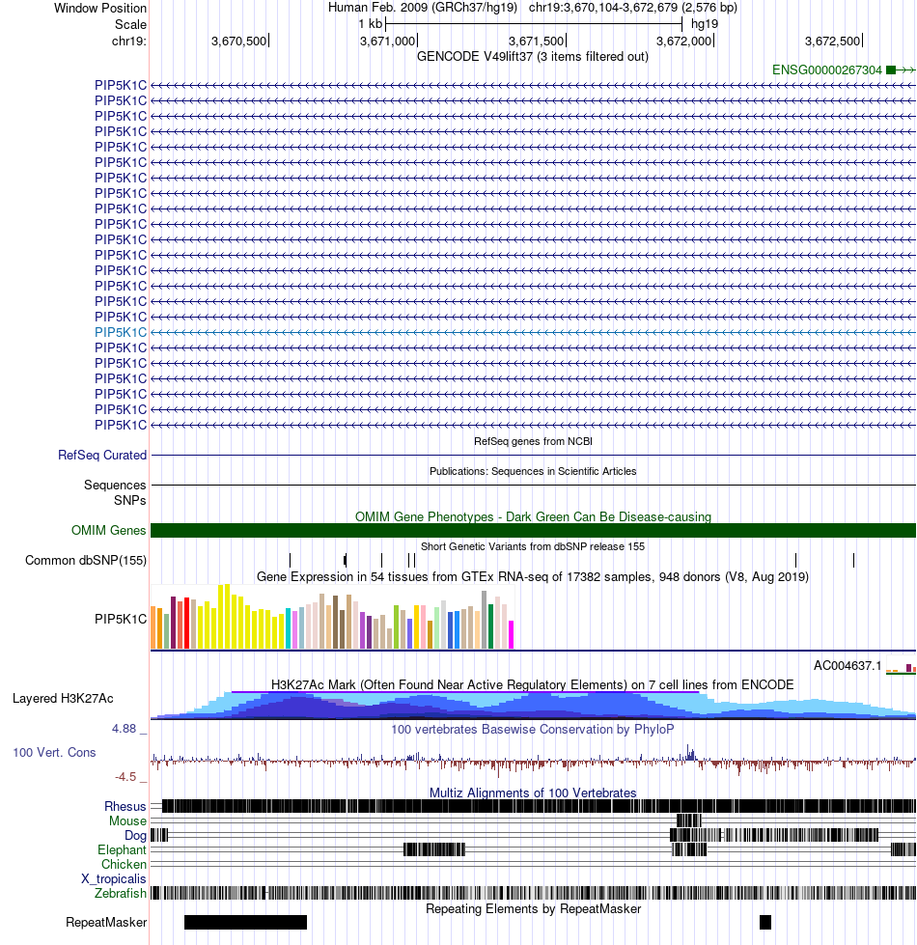Click the 3,671,000 ruler position
Screen dimensions: 917x945
[x=388, y=41]
